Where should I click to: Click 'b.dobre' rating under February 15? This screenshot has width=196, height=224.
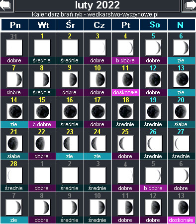[42, 124]
